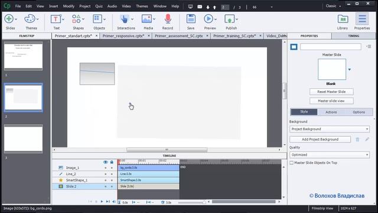The width and height of the screenshot is (378, 213).
Task: Switch to the Primer_responsive.cptx tab
Action: [123, 35]
